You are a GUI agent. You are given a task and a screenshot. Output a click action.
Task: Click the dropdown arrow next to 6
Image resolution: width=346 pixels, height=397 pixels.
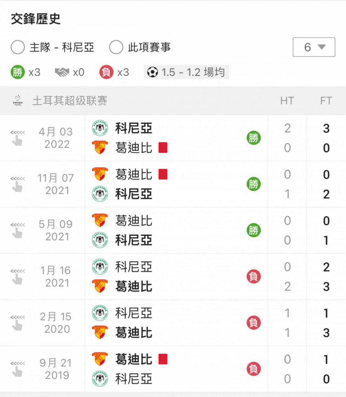pos(322,47)
